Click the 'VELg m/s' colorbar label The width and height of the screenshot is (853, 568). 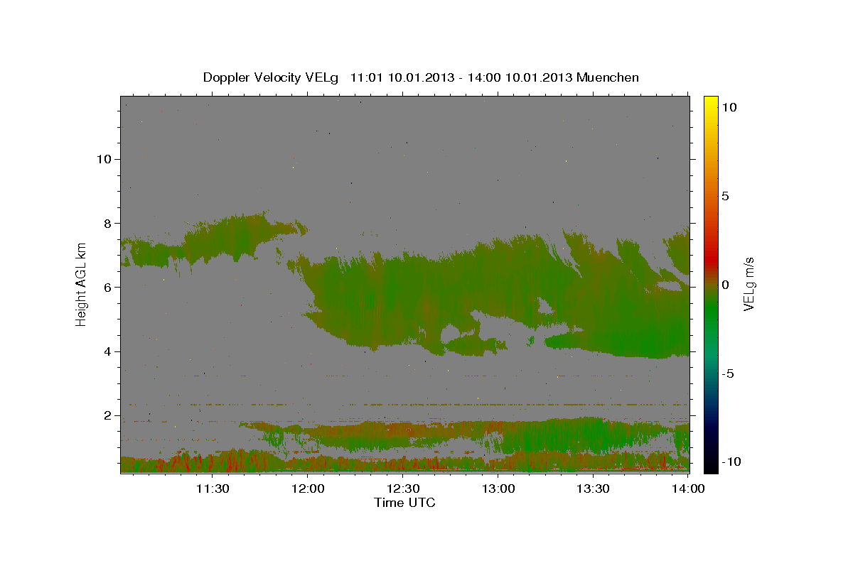[x=749, y=284]
